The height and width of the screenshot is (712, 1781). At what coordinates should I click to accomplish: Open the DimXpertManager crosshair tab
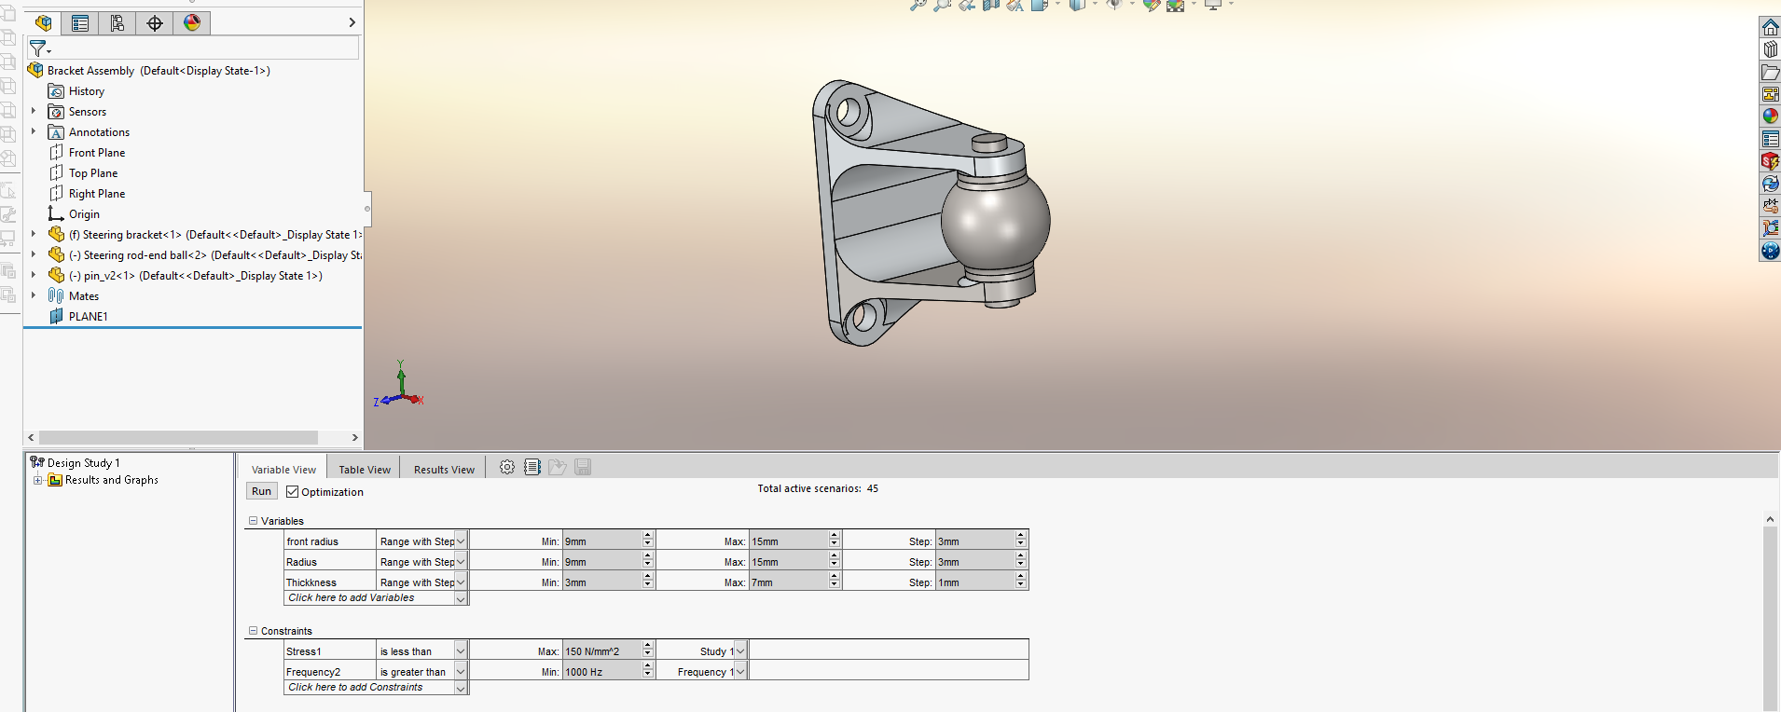coord(155,23)
